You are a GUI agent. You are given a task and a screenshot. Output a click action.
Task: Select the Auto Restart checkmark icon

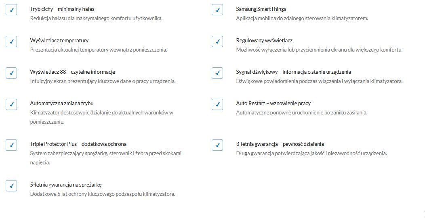tap(217, 104)
